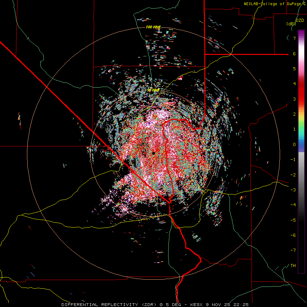Click the -6 value on the color scale

[x=293, y=235]
